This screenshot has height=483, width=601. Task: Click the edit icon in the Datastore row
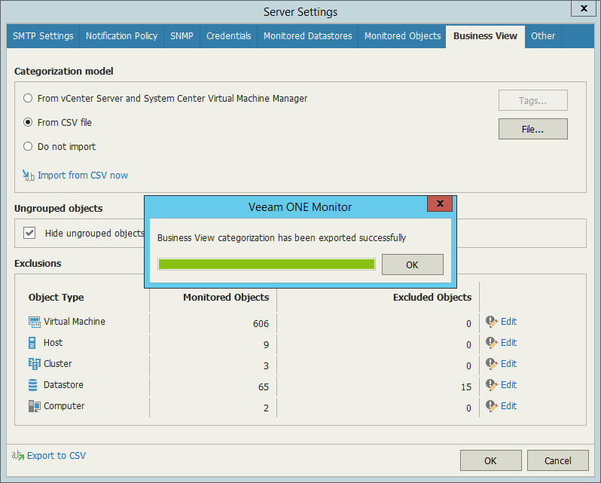coord(492,385)
